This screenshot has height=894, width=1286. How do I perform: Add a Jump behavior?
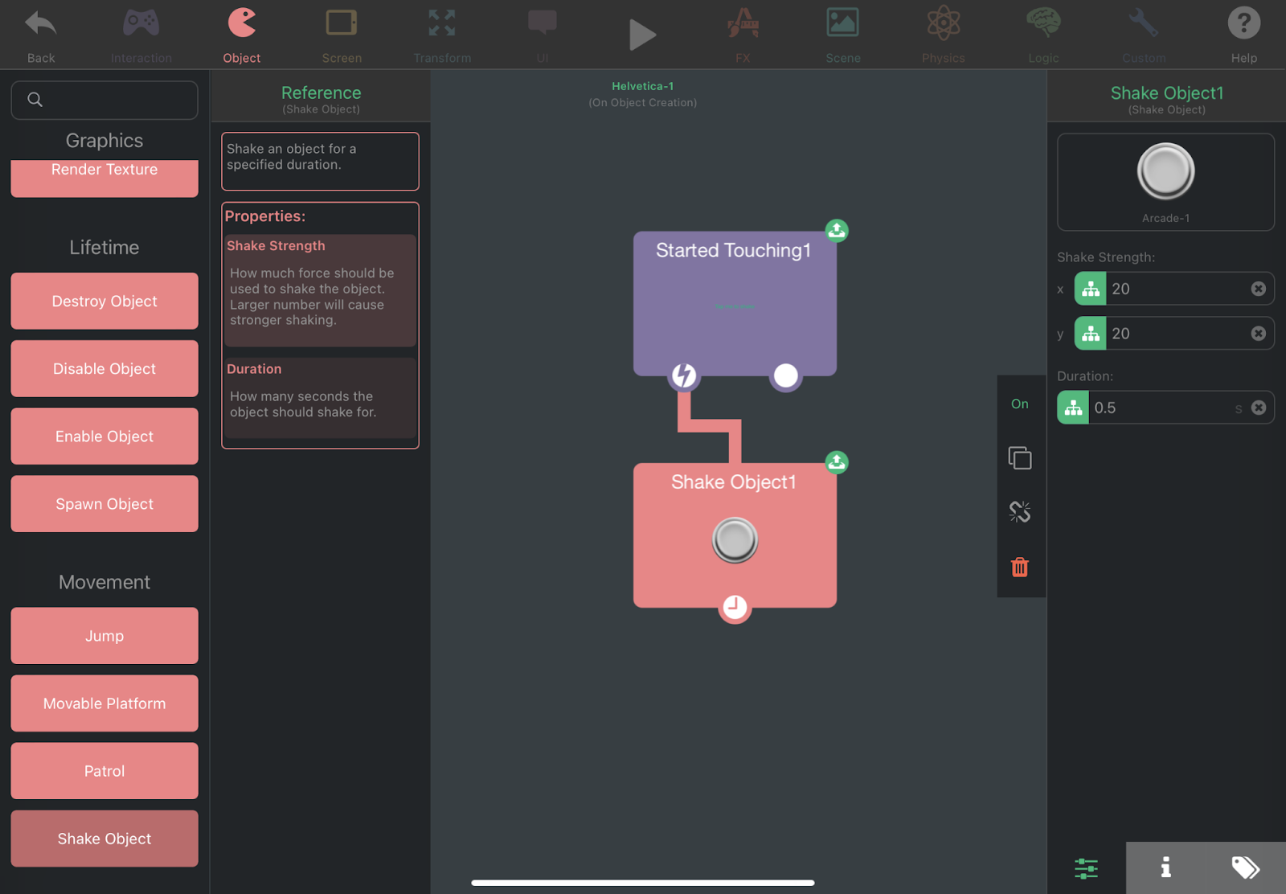(104, 635)
